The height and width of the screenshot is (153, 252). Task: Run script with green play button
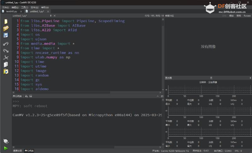click(6, 148)
